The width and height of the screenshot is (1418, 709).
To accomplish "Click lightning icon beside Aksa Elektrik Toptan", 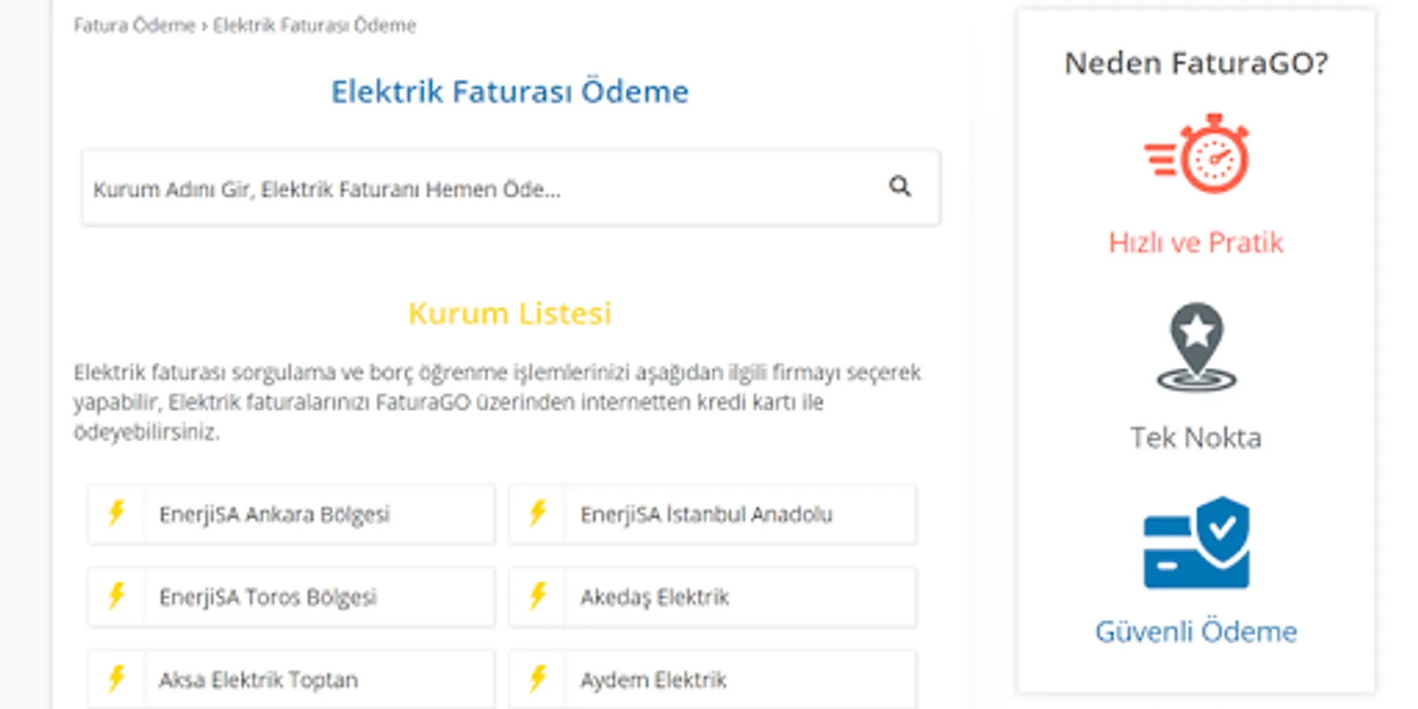I will tap(117, 678).
